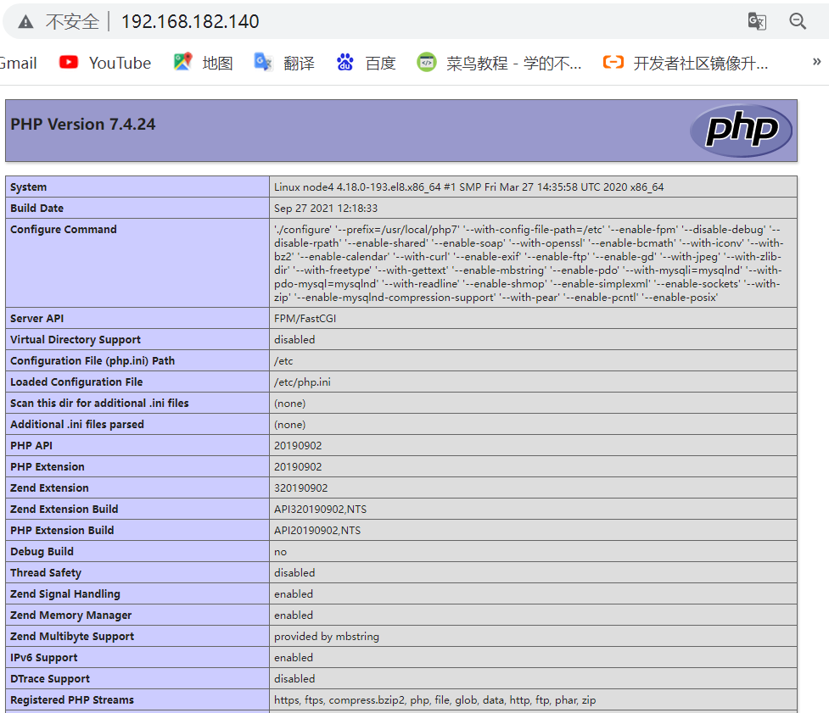
Task: Click the Zend Multibyte Support label
Action: click(x=72, y=636)
